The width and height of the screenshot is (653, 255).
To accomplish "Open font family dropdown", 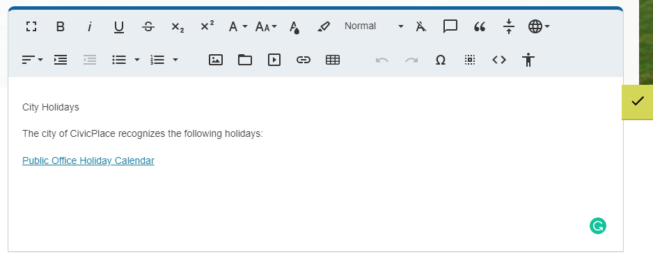I will 238,26.
